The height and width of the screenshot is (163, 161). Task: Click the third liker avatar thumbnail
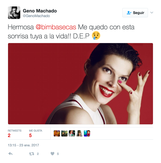pyautogui.click(x=72, y=133)
